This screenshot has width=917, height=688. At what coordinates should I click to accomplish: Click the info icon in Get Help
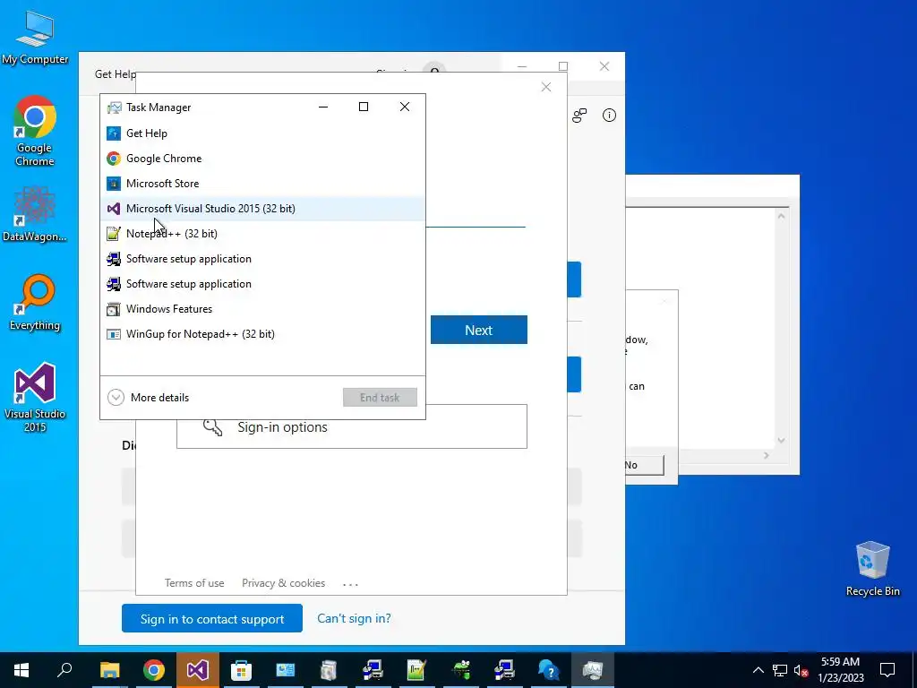[x=609, y=116]
